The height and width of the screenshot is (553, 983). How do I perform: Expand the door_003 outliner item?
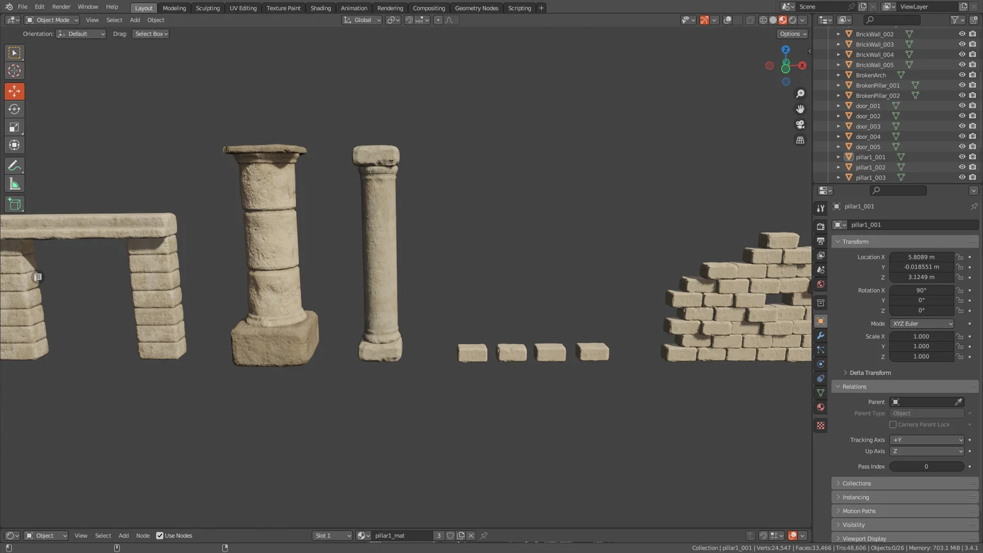pyautogui.click(x=839, y=126)
